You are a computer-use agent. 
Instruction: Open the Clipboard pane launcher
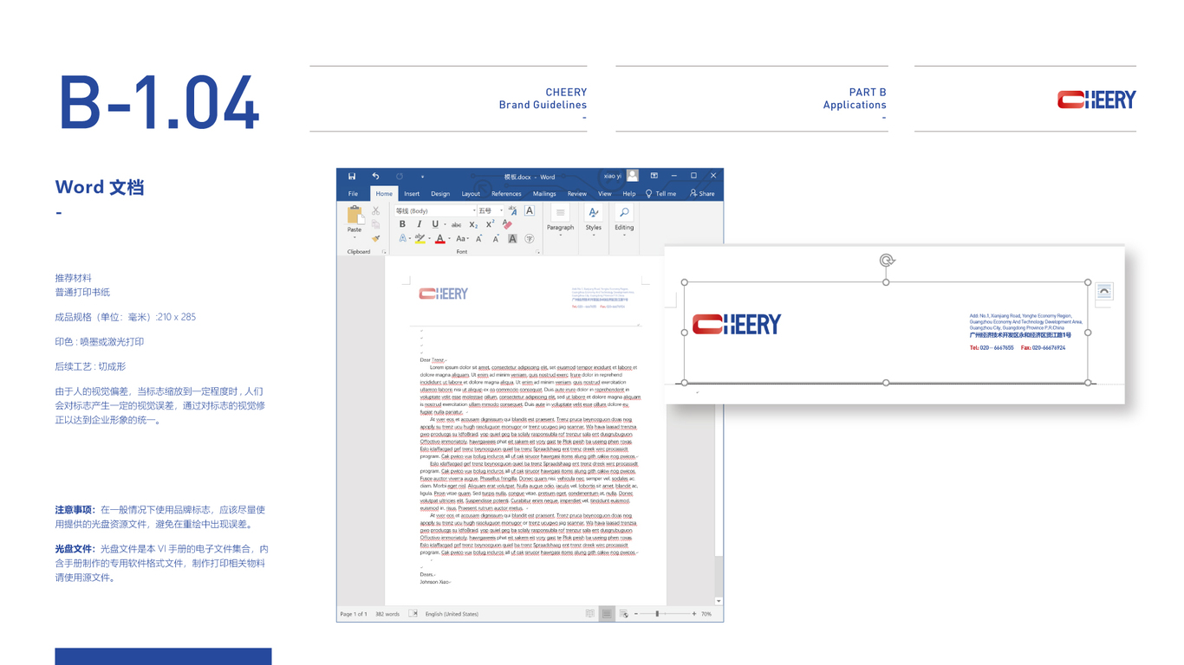click(x=384, y=252)
